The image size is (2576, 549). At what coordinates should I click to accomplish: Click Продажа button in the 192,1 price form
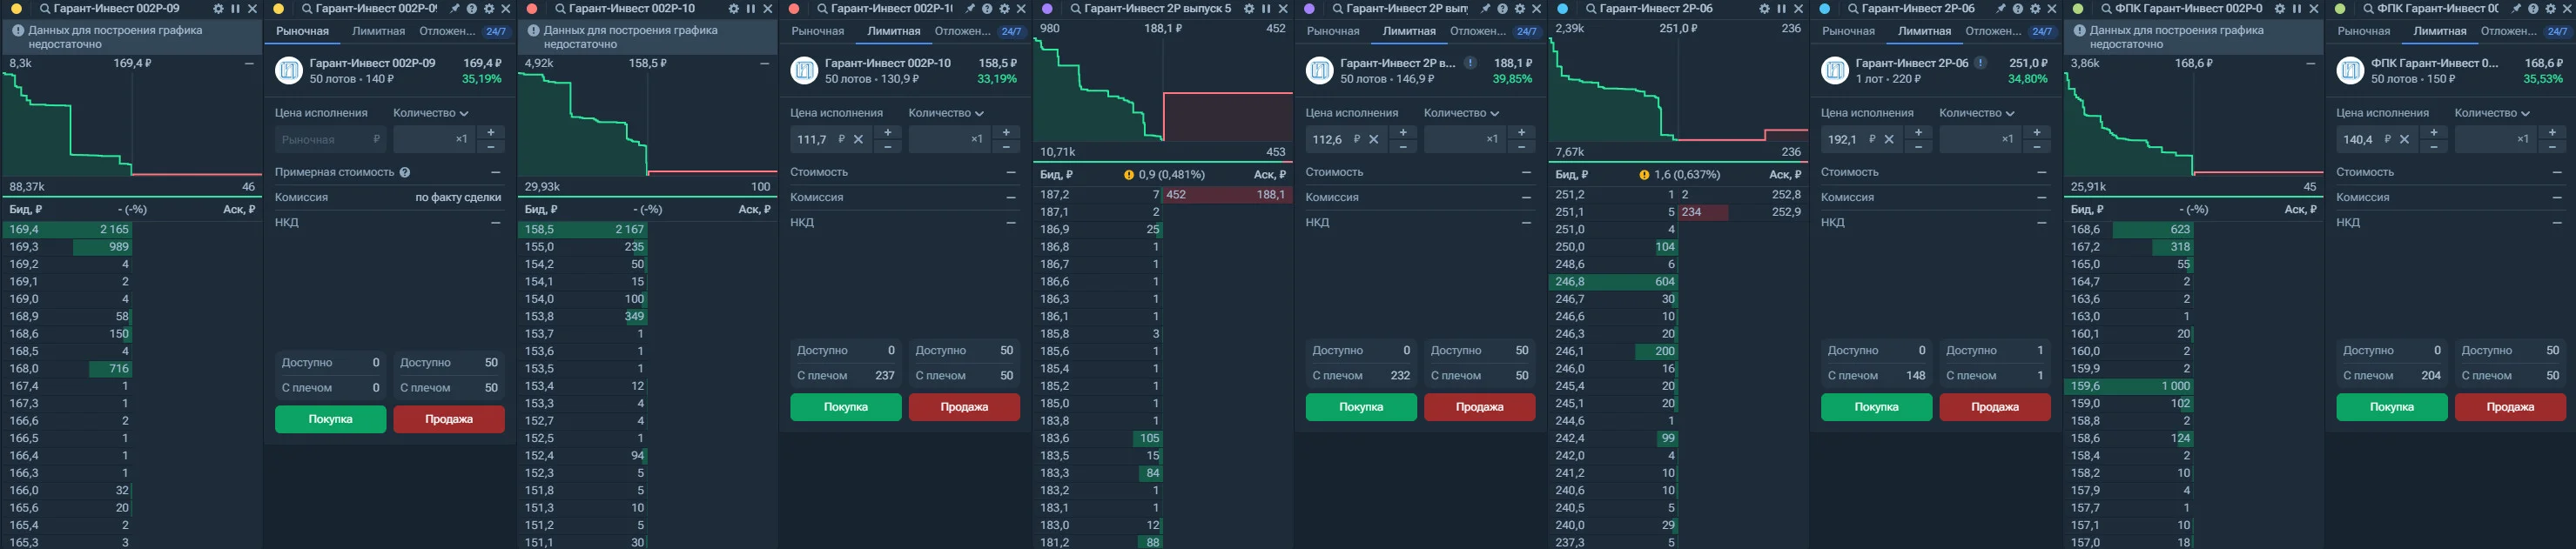coord(1995,407)
